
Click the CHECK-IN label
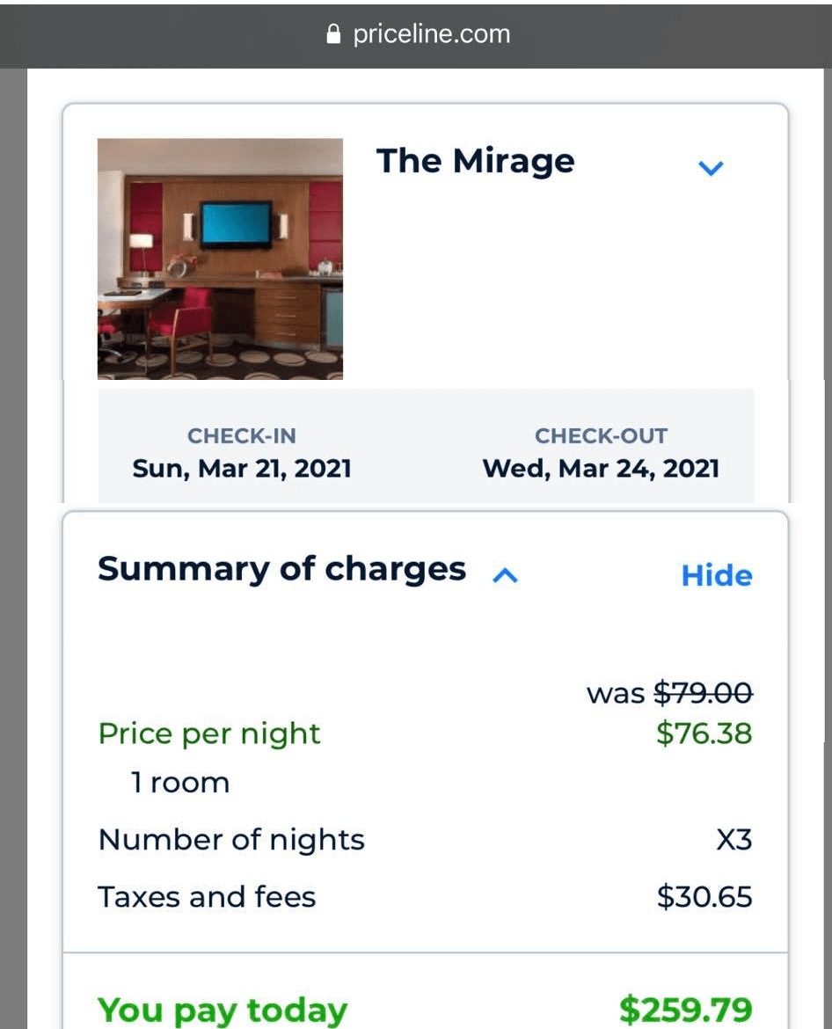[x=242, y=435]
